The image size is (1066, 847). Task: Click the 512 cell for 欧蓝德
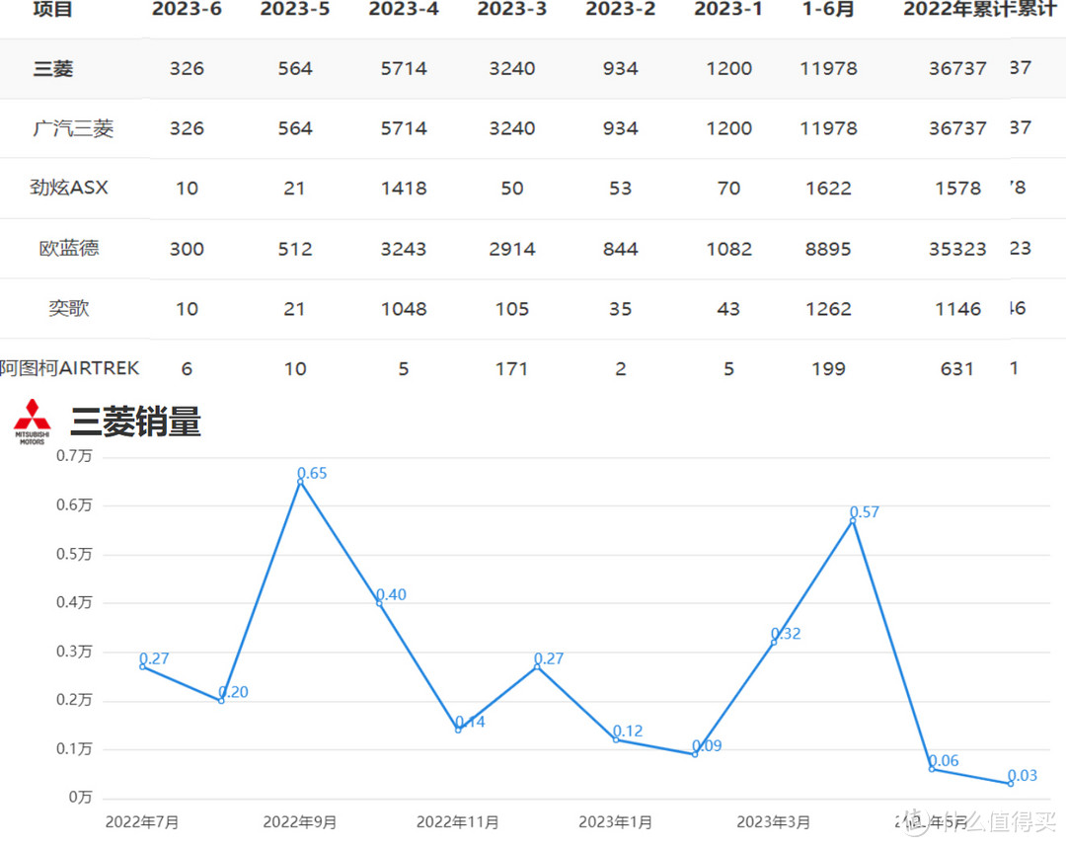coord(295,249)
